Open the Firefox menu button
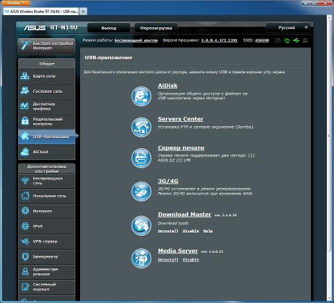The height and width of the screenshot is (303, 334). point(15,3)
